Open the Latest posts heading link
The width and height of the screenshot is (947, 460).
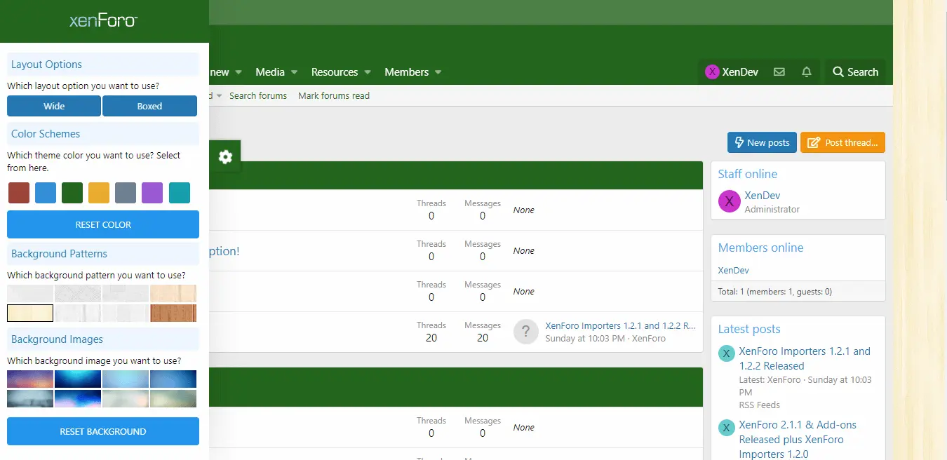click(x=749, y=329)
